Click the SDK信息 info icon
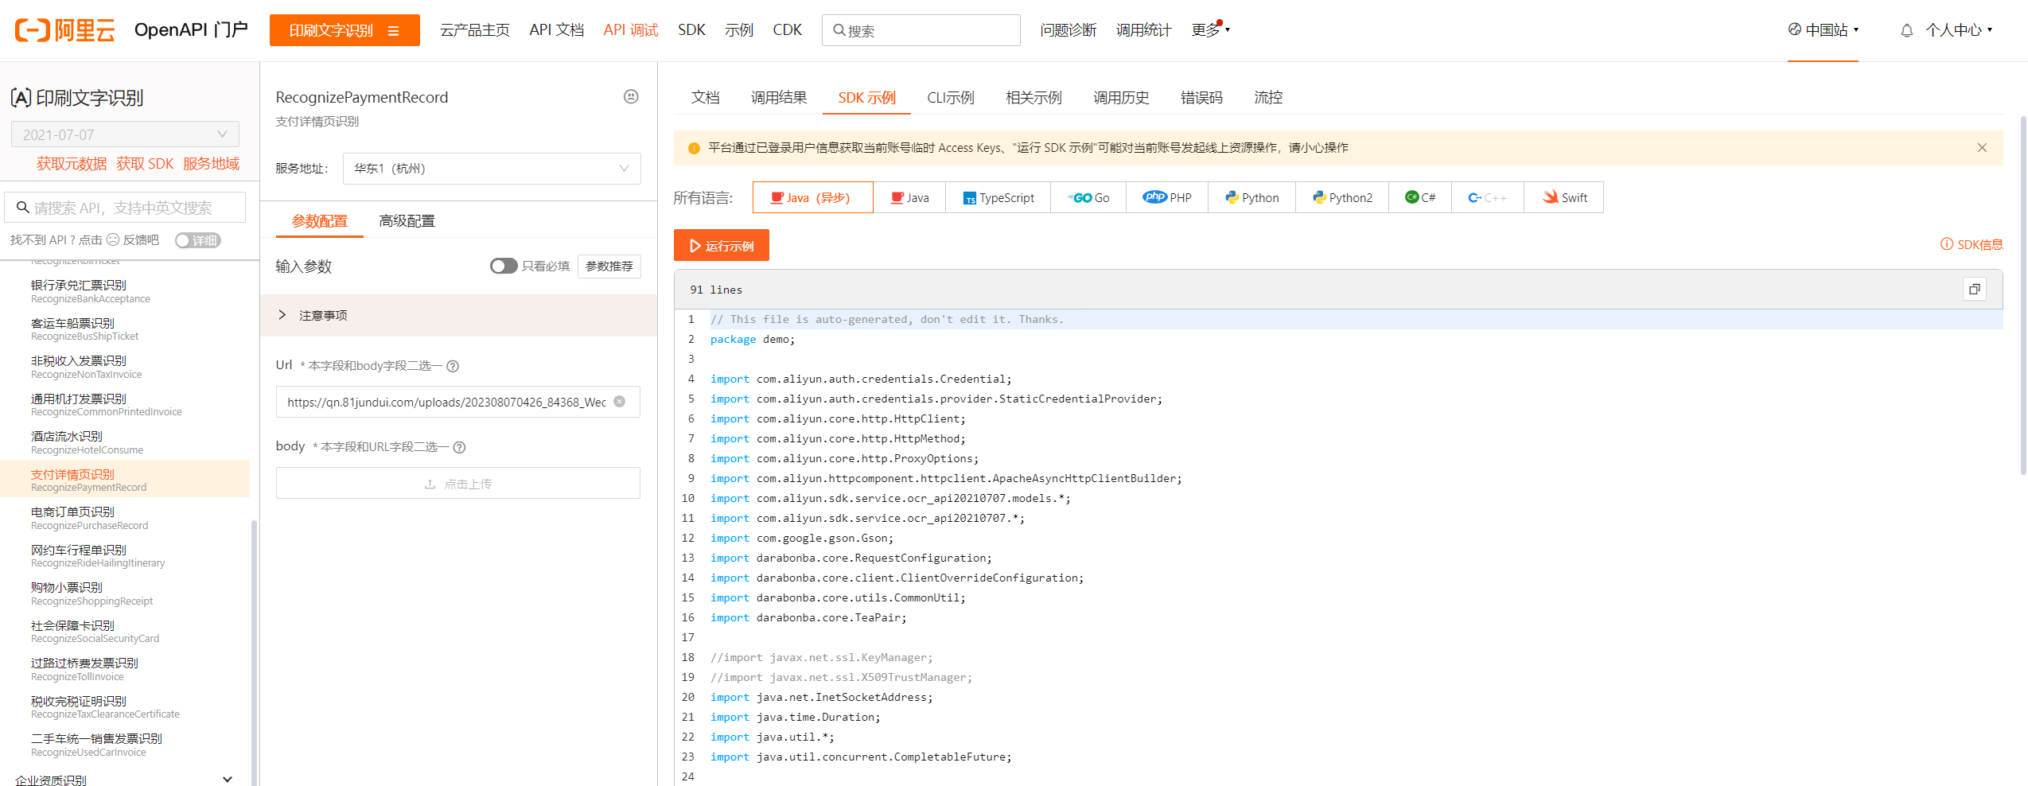Image resolution: width=2028 pixels, height=786 pixels. tap(1947, 244)
